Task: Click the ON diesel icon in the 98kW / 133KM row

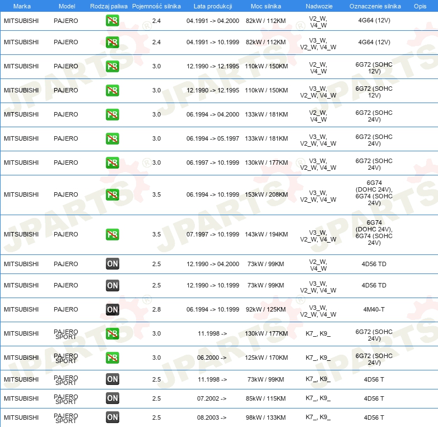Action: pos(112,417)
